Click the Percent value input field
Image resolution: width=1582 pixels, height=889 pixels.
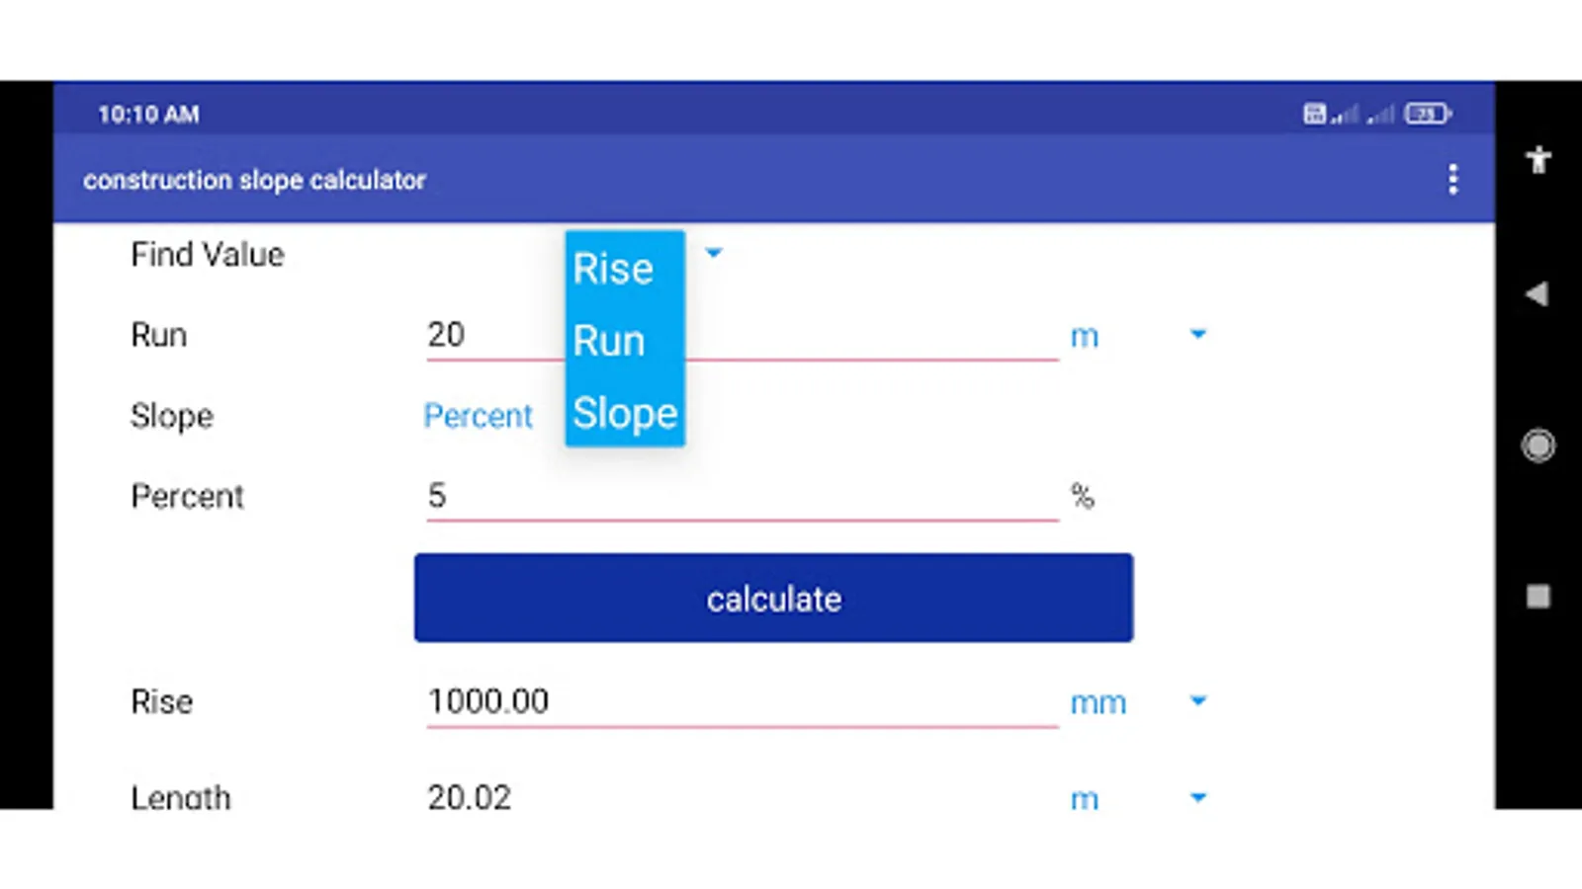pos(742,496)
